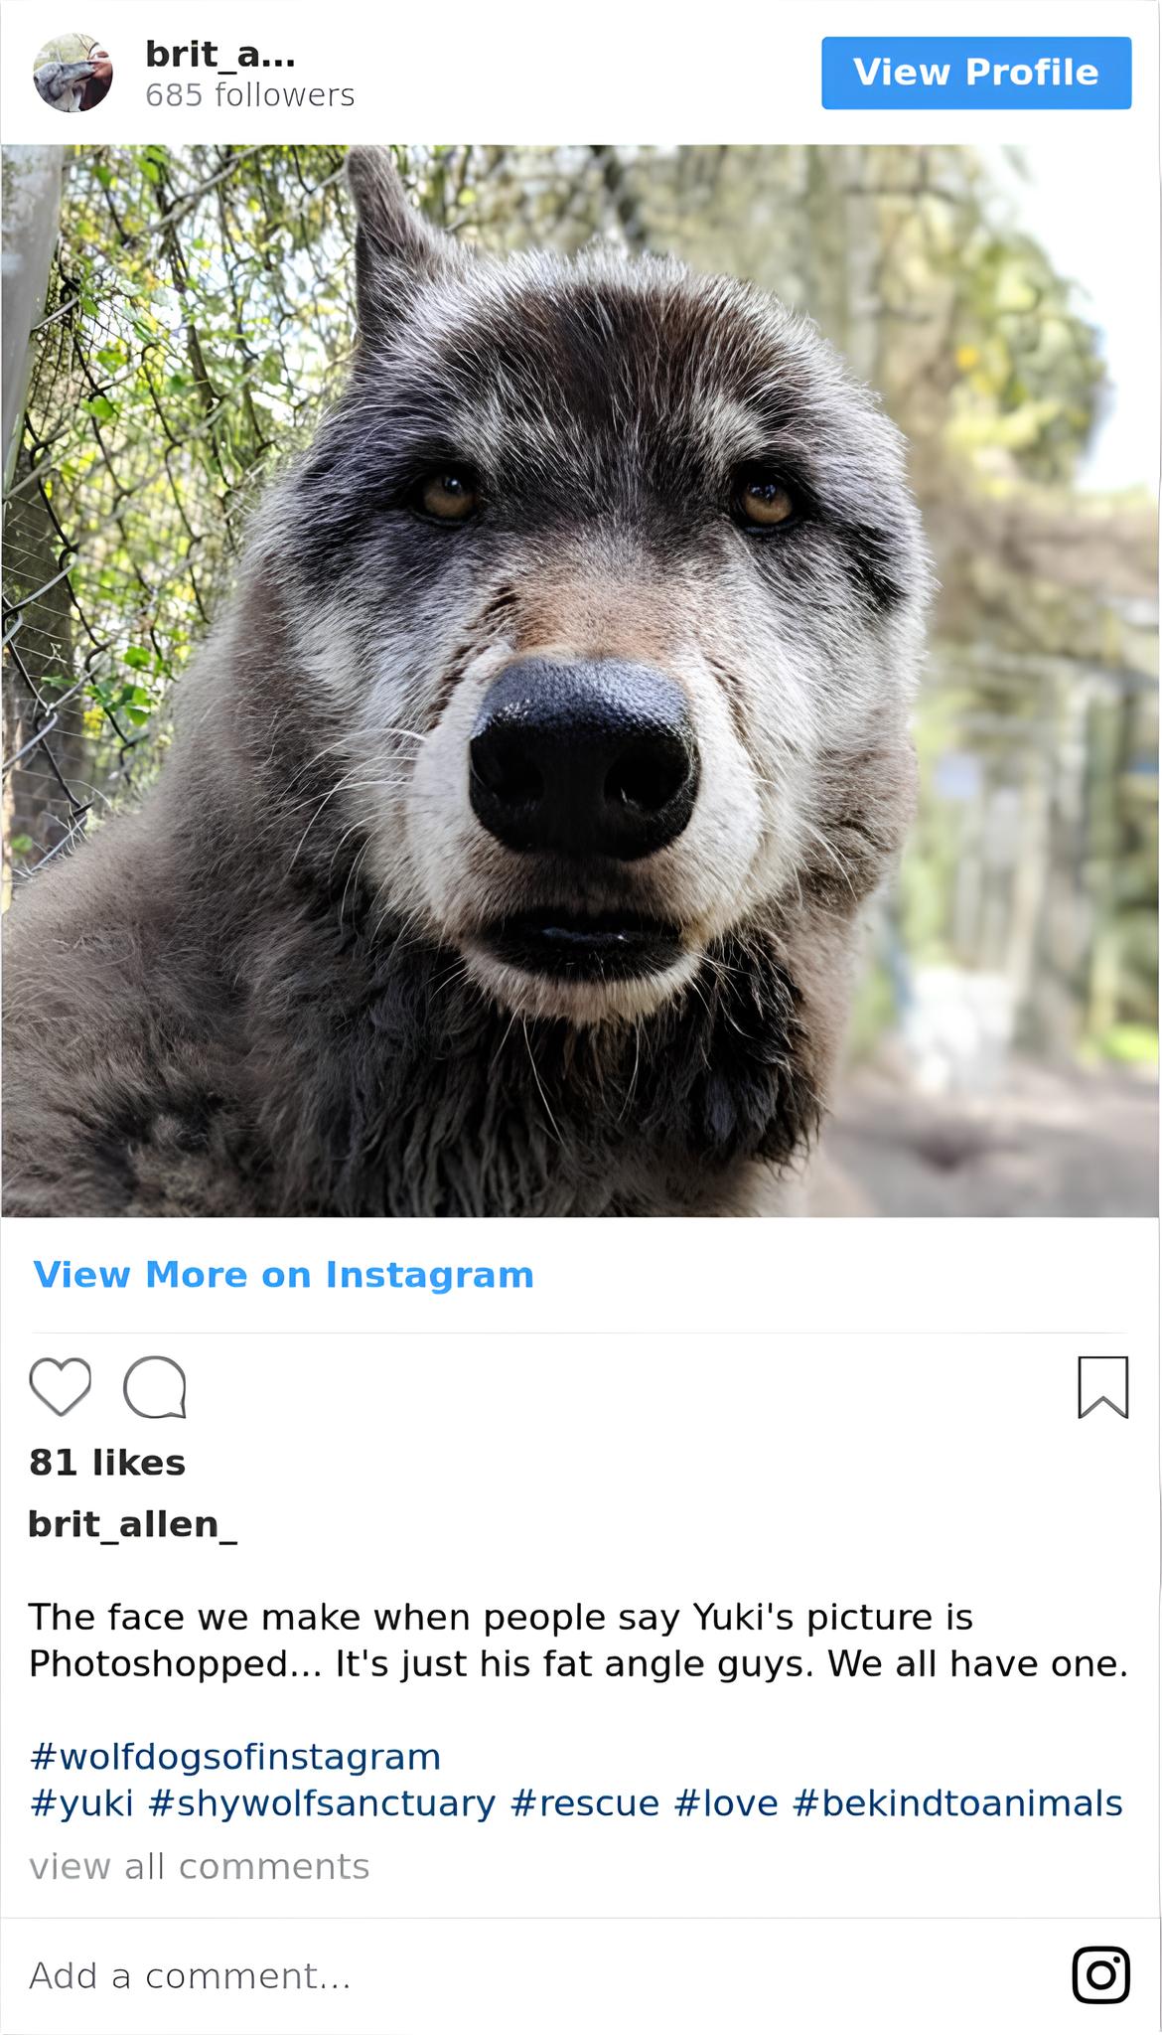The image size is (1162, 2035).
Task: Expand view all comments
Action: [x=199, y=1866]
